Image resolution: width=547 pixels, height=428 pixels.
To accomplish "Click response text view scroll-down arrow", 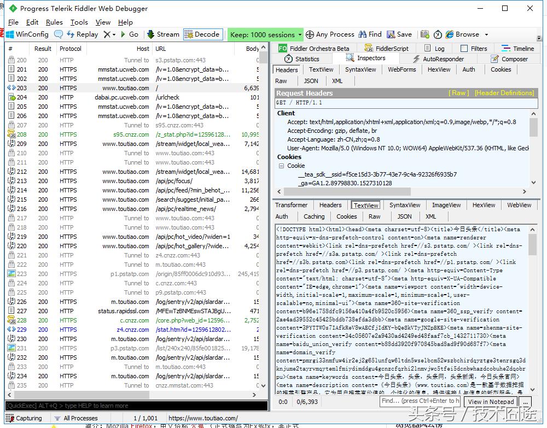I will coord(532,390).
